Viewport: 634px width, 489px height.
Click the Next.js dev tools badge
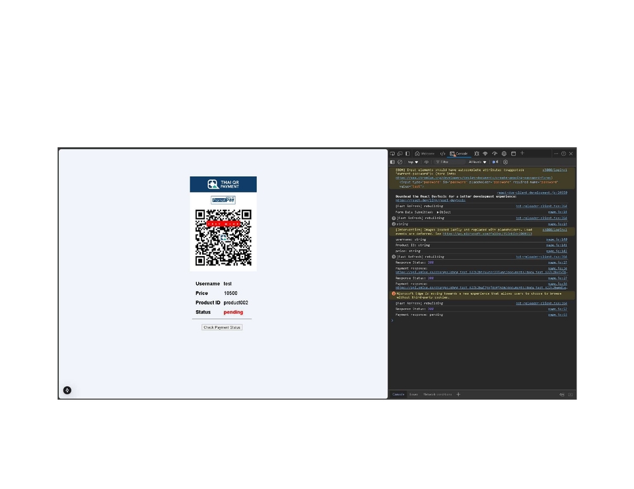pyautogui.click(x=66, y=390)
